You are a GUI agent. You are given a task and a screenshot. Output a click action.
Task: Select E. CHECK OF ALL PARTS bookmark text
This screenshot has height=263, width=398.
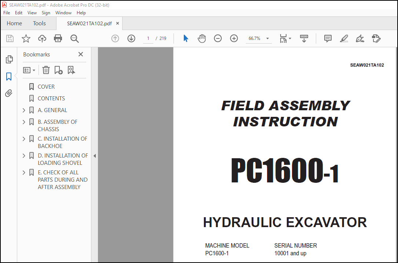[x=63, y=179]
